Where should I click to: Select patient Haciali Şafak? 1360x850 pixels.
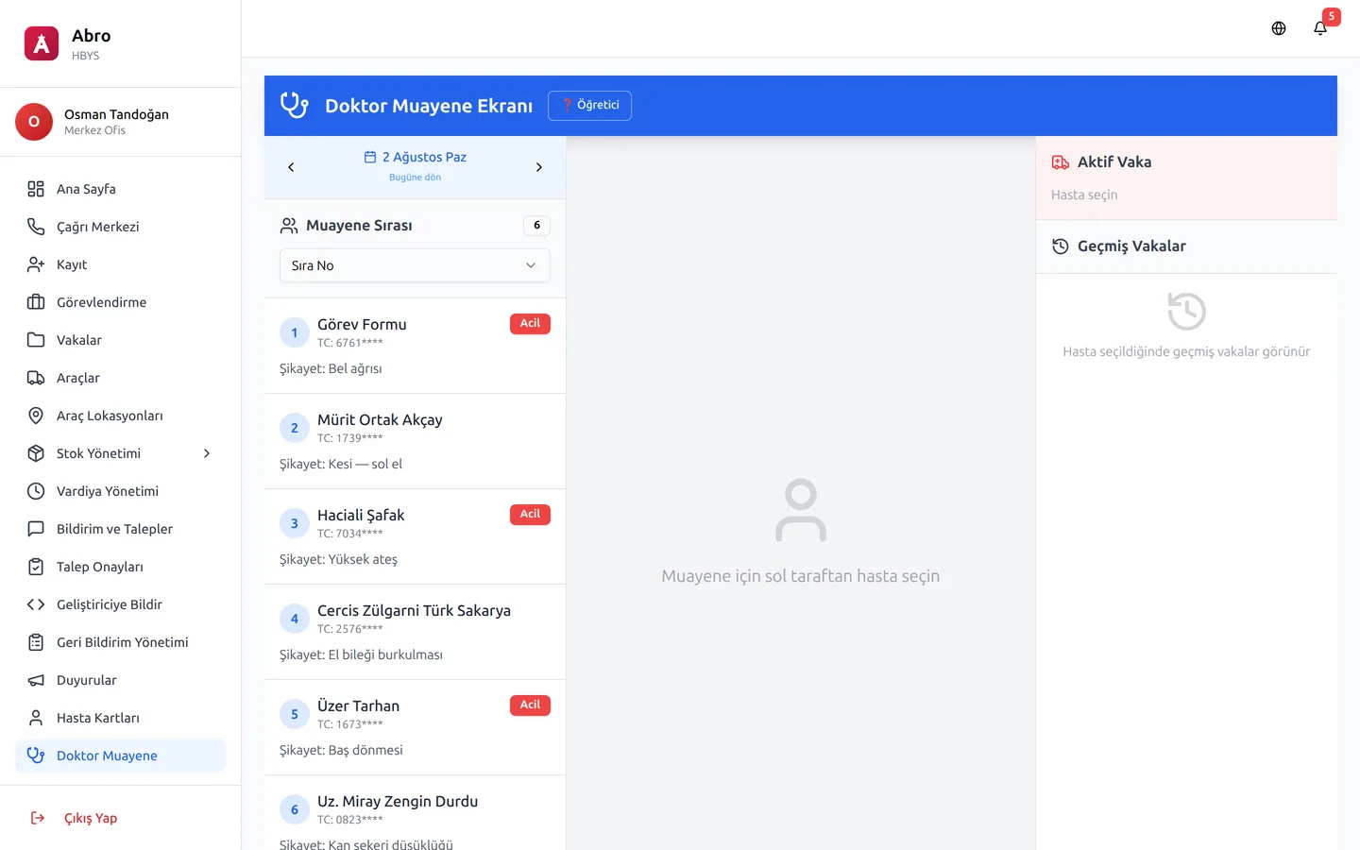pyautogui.click(x=415, y=536)
